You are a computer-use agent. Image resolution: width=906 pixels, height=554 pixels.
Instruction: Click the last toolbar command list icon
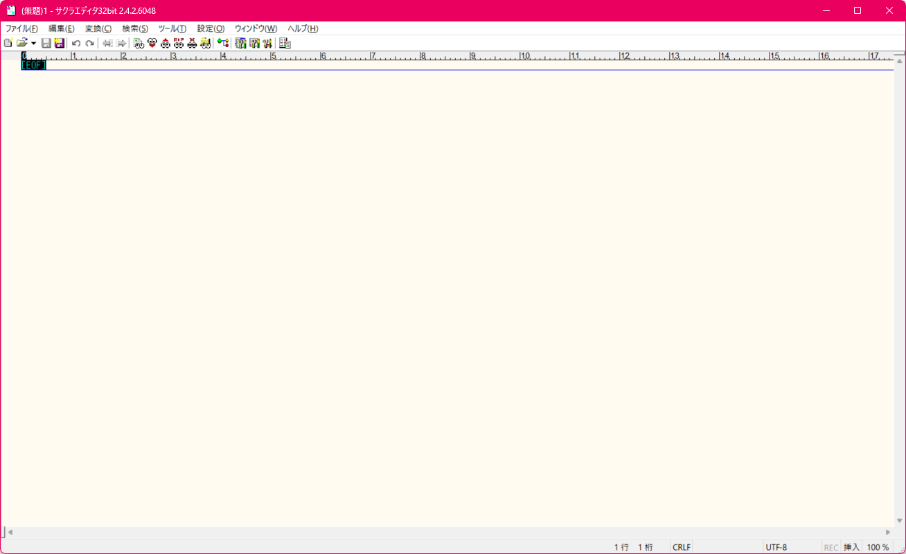[285, 43]
